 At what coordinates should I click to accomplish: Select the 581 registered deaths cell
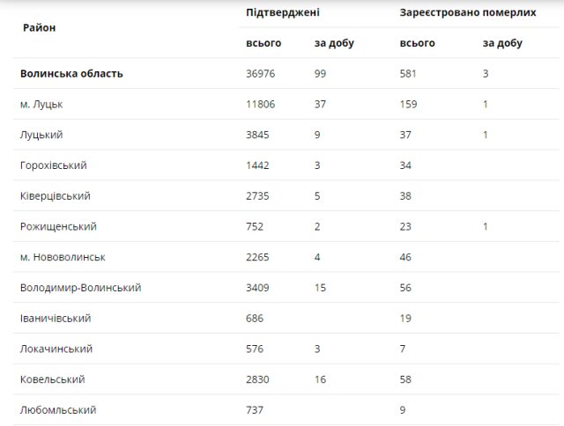click(x=409, y=74)
